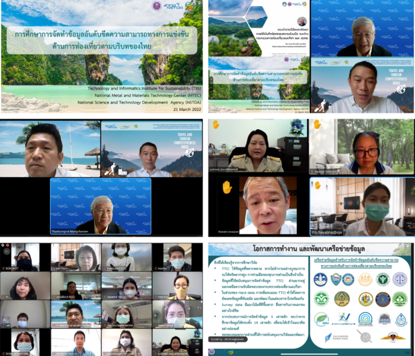This screenshot has height=356, width=415.
Task: Click the Speaking indicator pill on slide
Action: 227,338
